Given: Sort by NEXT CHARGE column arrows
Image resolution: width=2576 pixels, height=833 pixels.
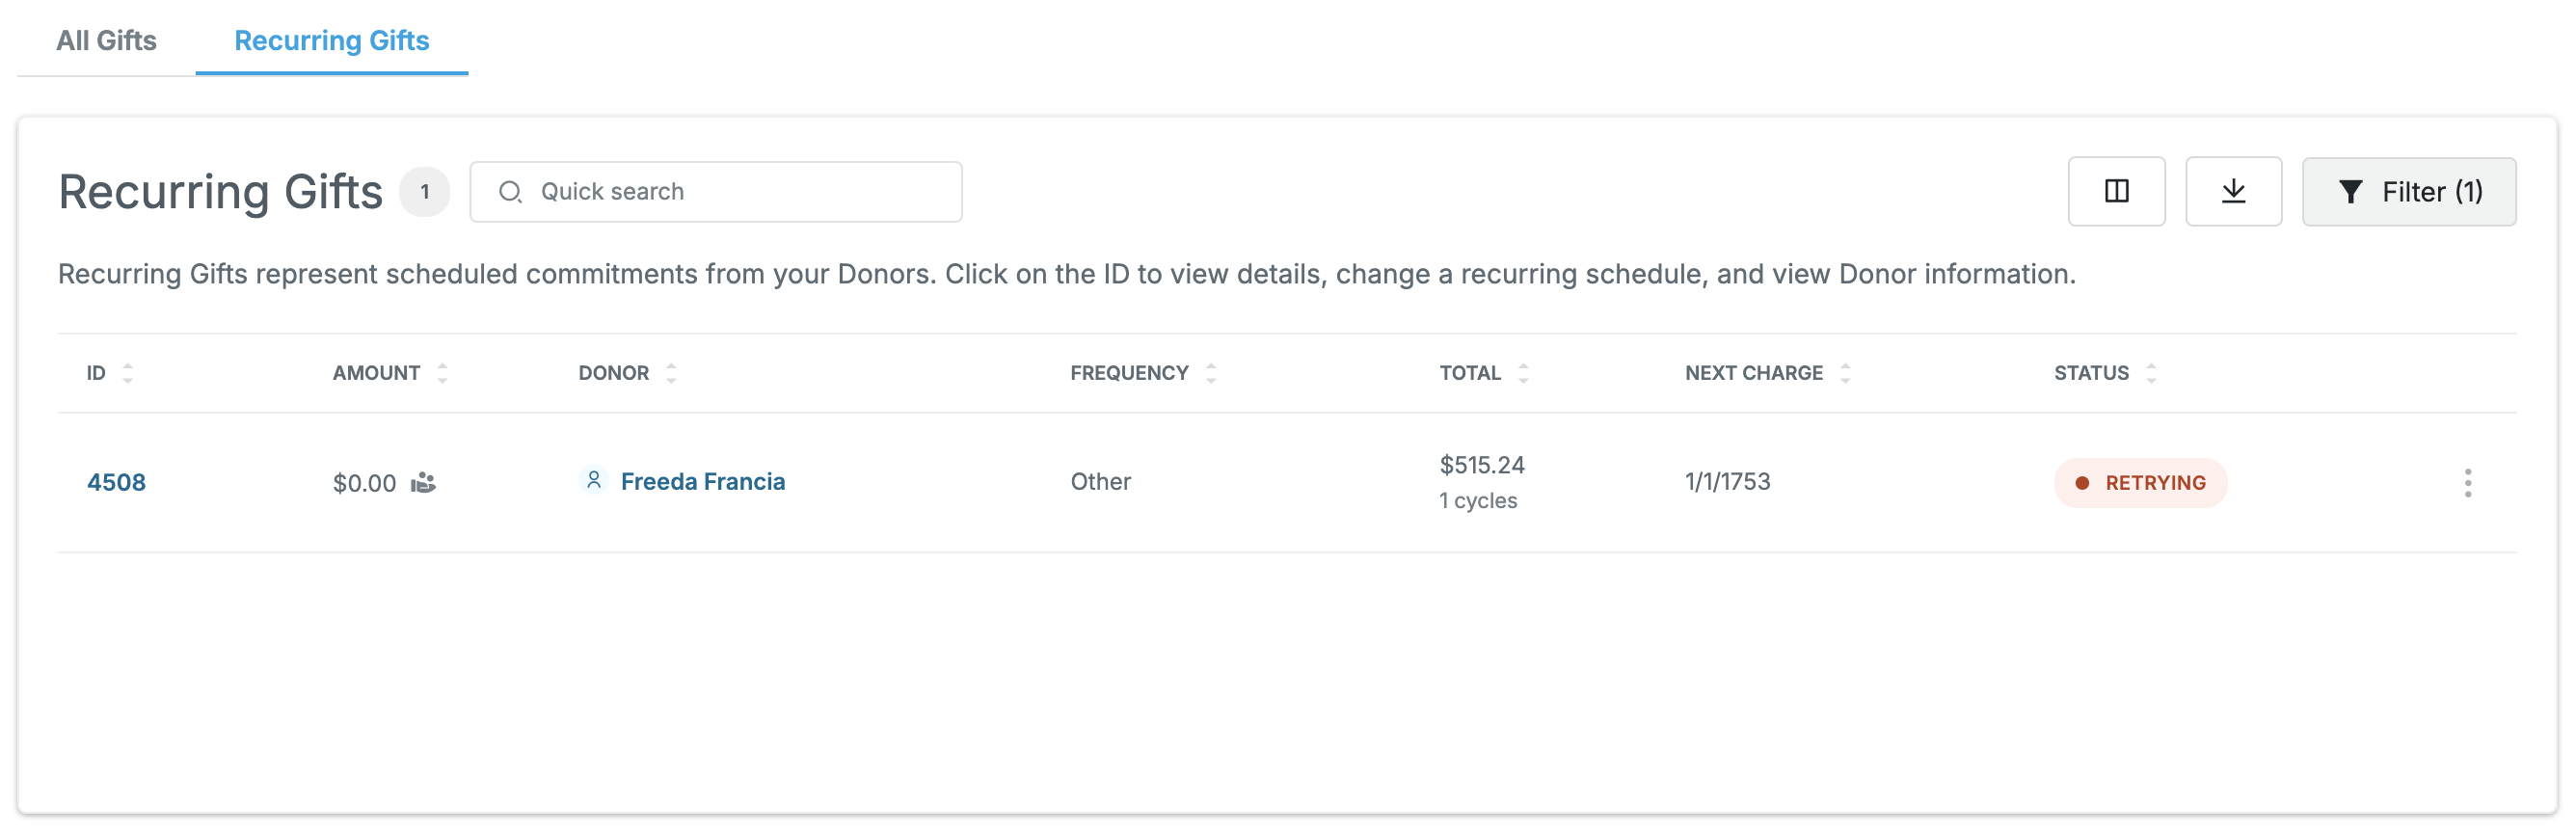Looking at the screenshot, I should 1845,373.
